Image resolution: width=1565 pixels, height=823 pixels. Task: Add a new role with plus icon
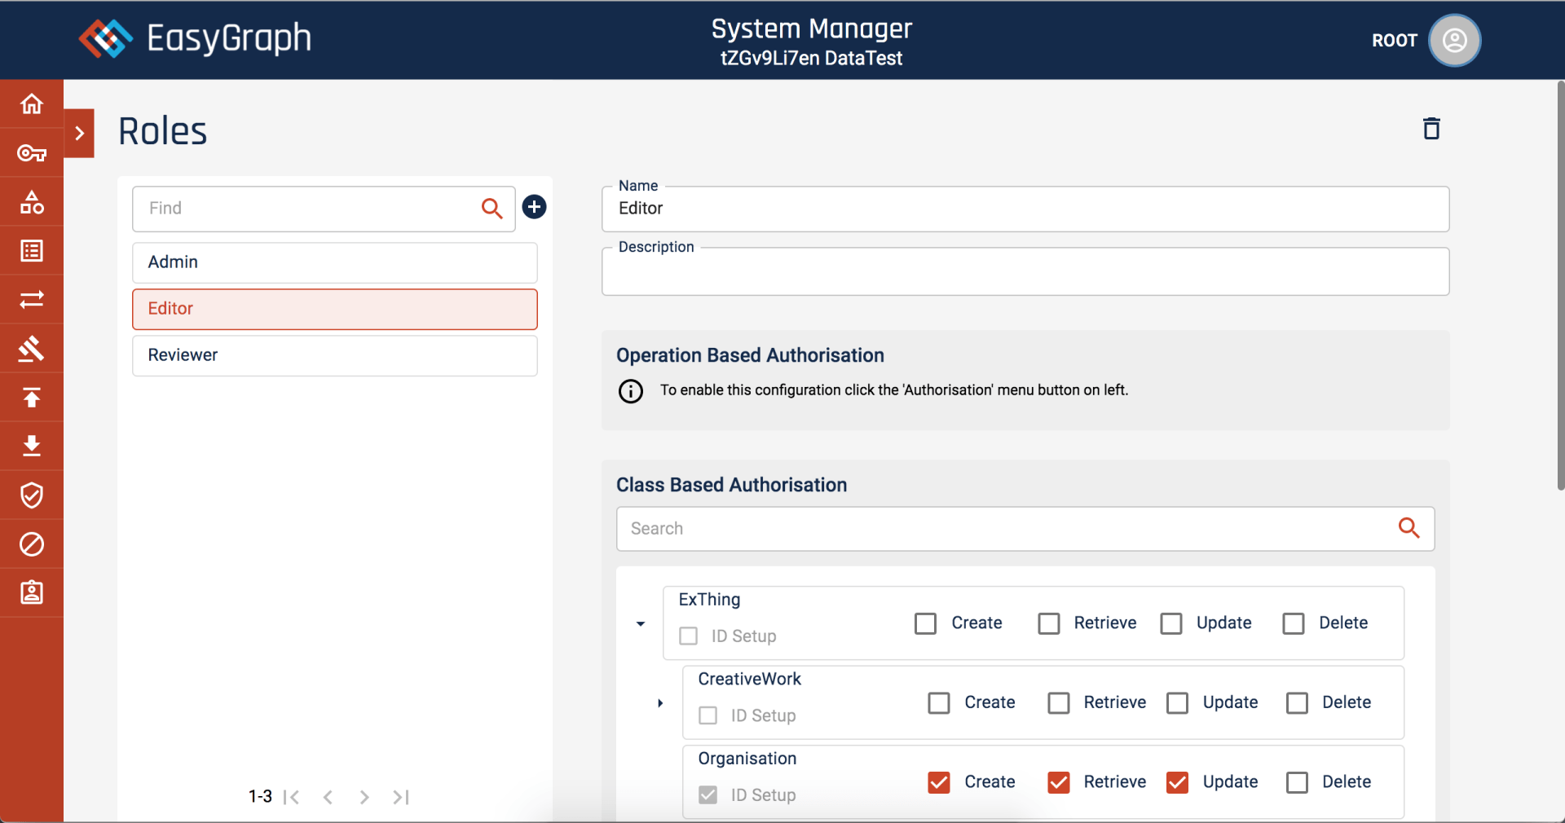click(x=534, y=207)
